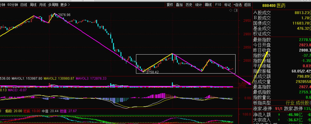Click the 复权 adjustment button
This screenshot has height=124, width=311.
pos(170,5)
